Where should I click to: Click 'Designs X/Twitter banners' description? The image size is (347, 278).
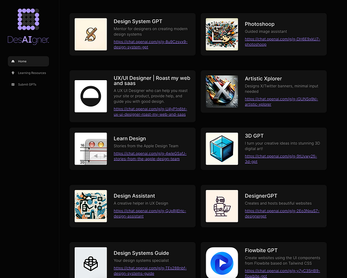tap(282, 89)
